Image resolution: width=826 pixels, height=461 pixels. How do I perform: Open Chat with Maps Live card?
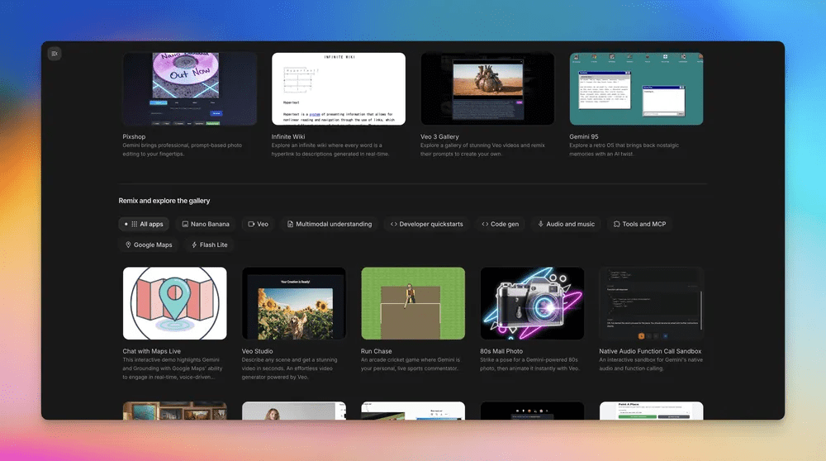[174, 303]
